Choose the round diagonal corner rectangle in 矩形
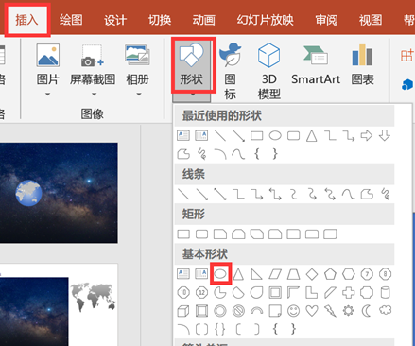The height and width of the screenshot is (346, 415). tap(330, 234)
